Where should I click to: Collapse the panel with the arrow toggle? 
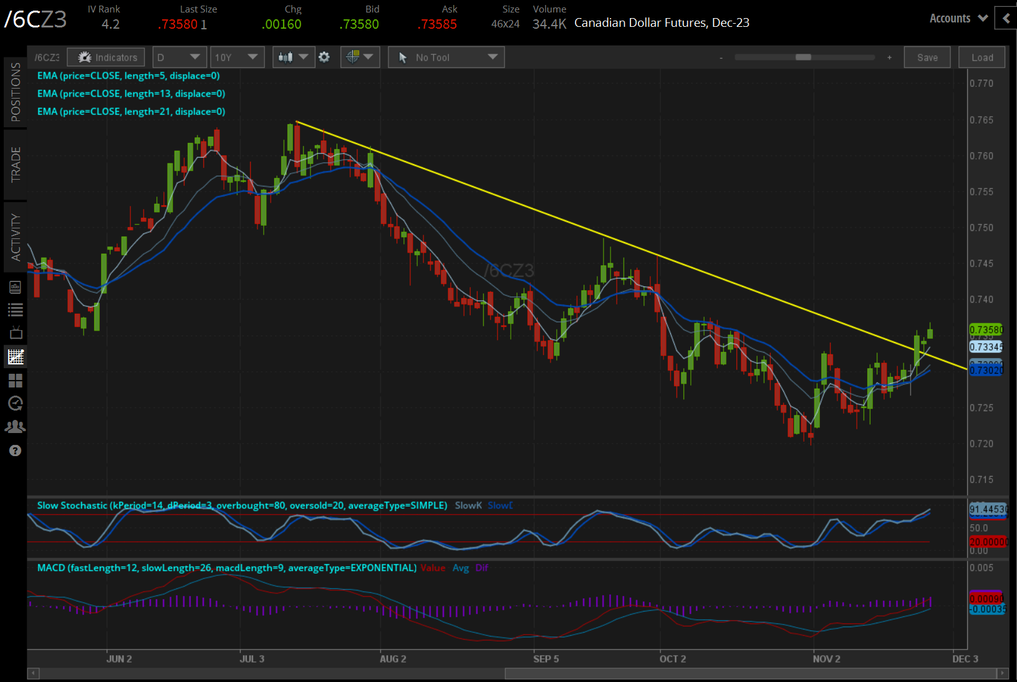1006,19
